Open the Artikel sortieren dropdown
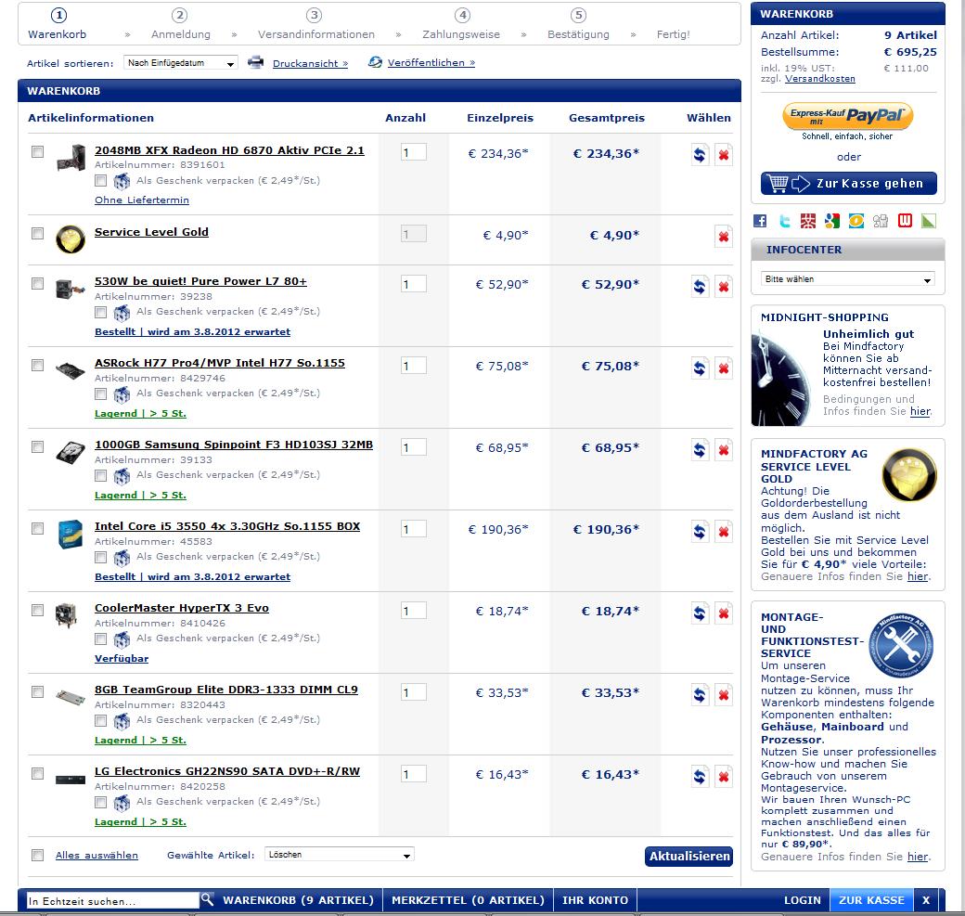Screen dimensions: 965x916 pyautogui.click(x=180, y=63)
